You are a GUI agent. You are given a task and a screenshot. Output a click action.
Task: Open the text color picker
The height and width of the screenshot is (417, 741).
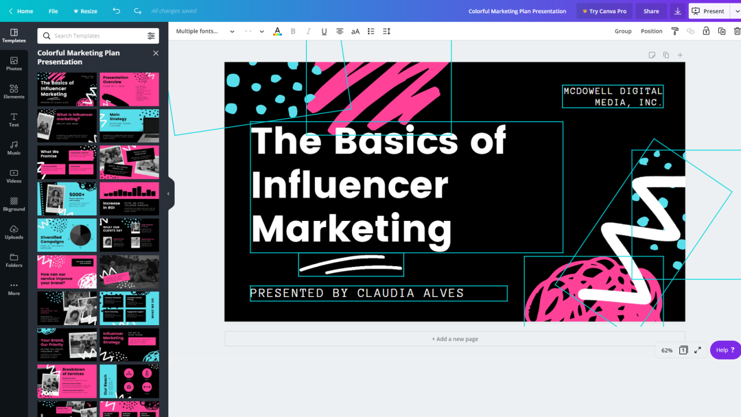[277, 31]
